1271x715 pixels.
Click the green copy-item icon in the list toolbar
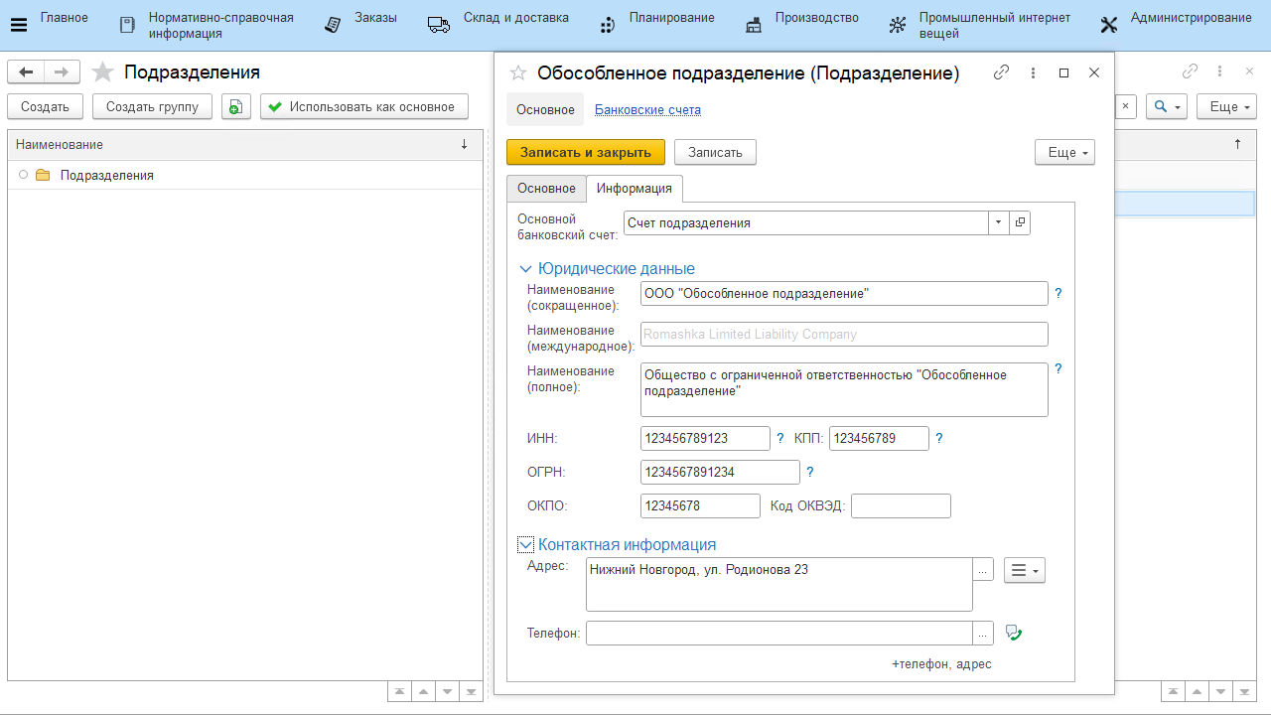(235, 107)
